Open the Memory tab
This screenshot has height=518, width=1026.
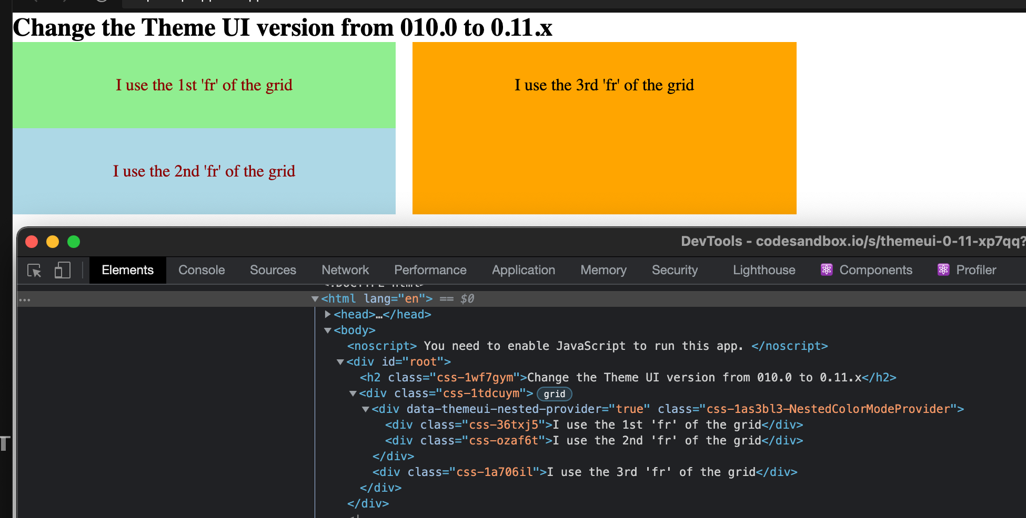(603, 270)
